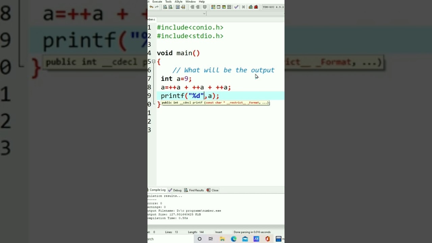This screenshot has height=243, width=432.
Task: Click the Goto Line toolbar icon
Action: [183, 7]
